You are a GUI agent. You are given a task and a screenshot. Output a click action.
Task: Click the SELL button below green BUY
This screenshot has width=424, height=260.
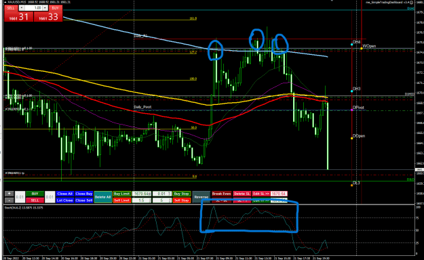(x=35, y=200)
